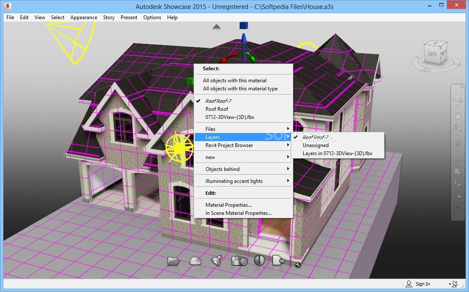469x292 pixels.
Task: Open the lighting lamp icon
Action: click(217, 260)
